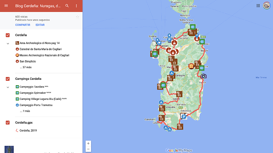Select Campeggio Spinnaker entry
The height and width of the screenshot is (153, 273).
[x=35, y=93]
